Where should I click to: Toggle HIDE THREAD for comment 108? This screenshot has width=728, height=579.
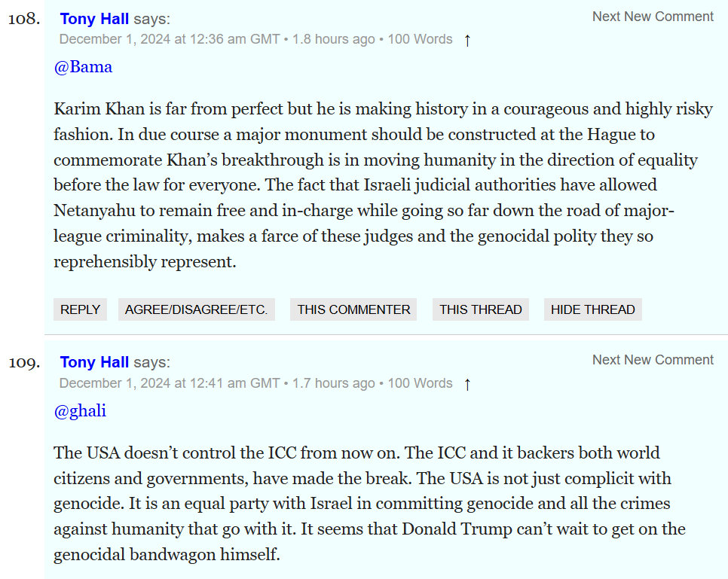(592, 309)
